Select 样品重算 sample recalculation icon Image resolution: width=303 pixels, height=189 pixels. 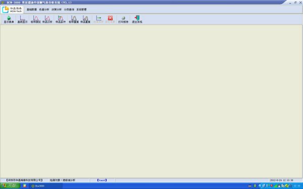[85, 20]
